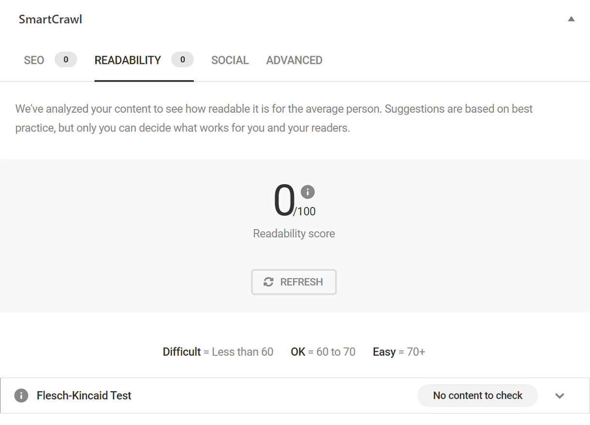
Task: Click the 'Easy' legend label
Action: click(x=384, y=352)
